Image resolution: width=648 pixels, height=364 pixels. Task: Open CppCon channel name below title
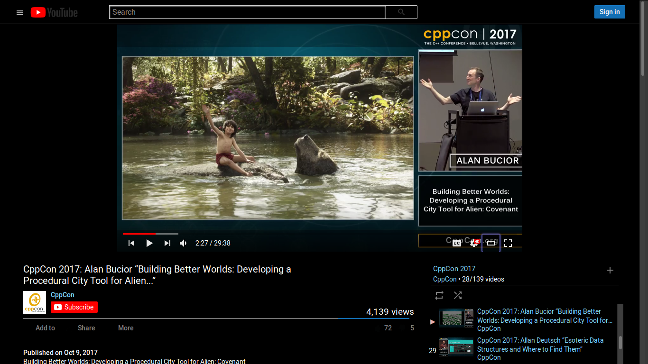(x=63, y=295)
